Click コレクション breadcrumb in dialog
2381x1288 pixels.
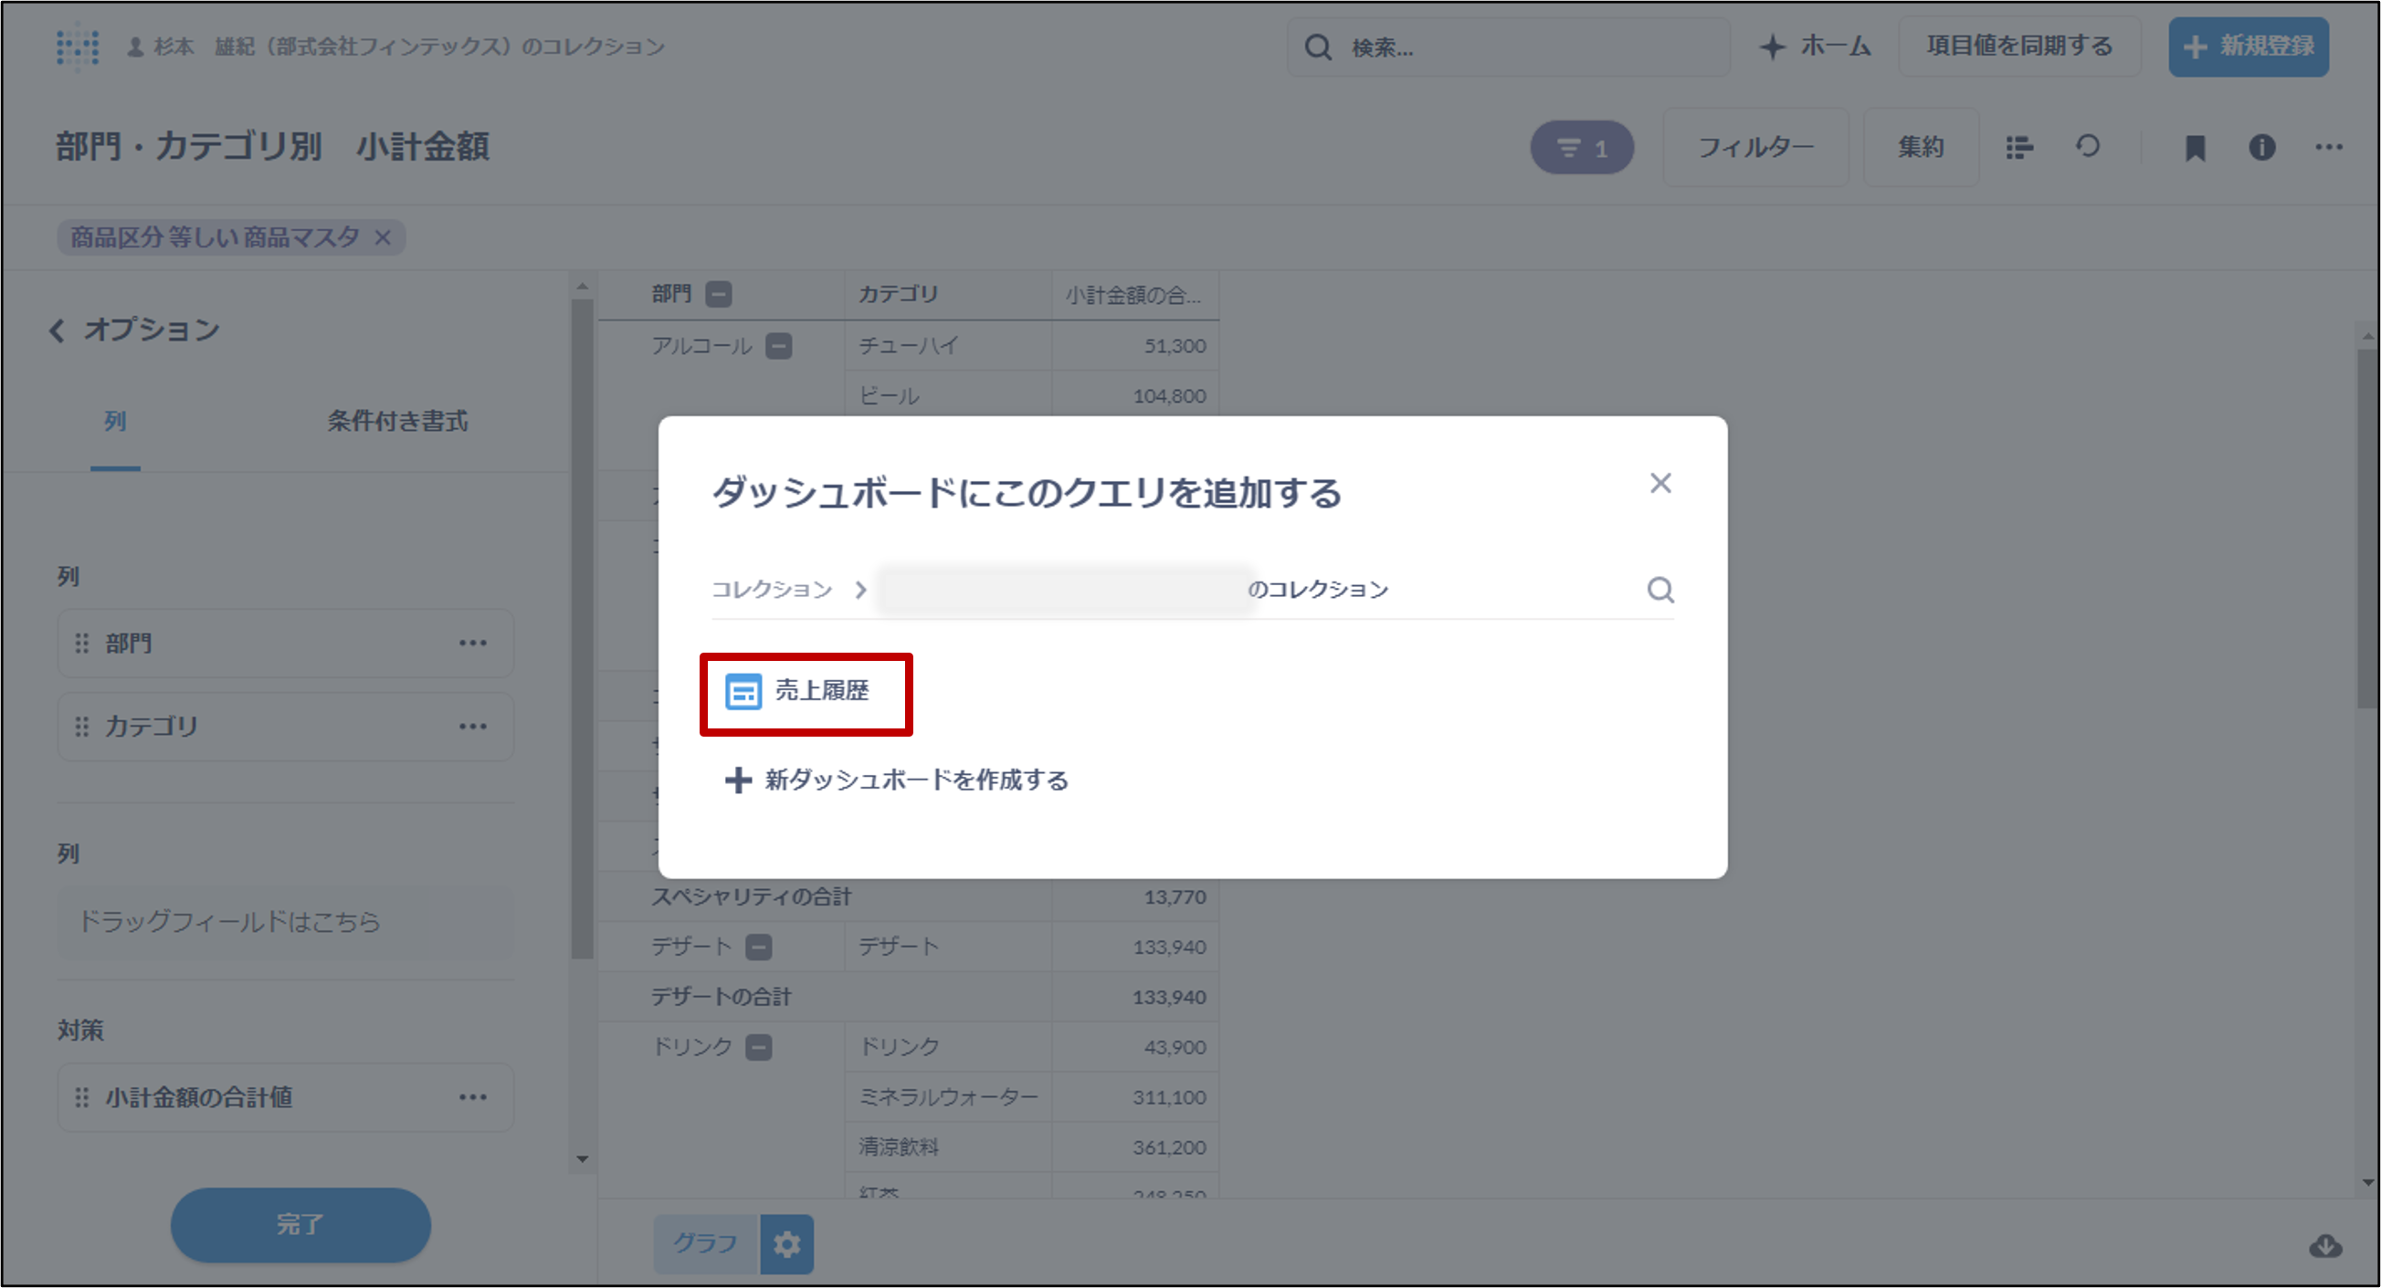pos(772,590)
